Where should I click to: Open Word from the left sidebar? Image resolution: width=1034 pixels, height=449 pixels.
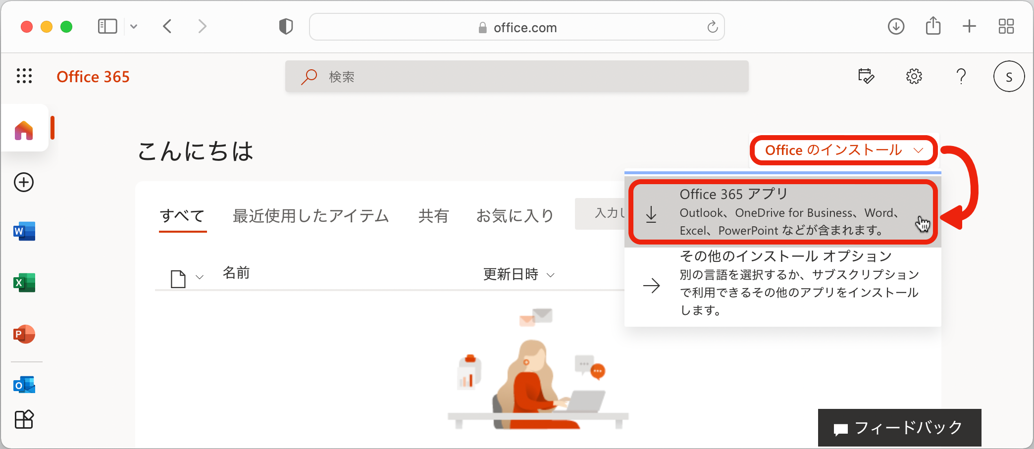[x=24, y=231]
